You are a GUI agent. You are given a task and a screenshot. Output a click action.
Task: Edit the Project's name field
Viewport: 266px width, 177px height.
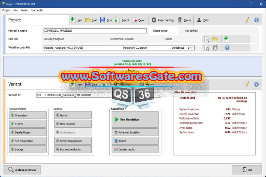point(95,31)
